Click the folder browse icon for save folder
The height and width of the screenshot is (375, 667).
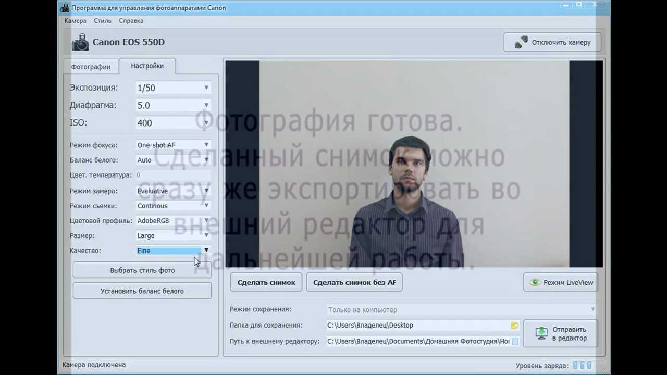515,326
